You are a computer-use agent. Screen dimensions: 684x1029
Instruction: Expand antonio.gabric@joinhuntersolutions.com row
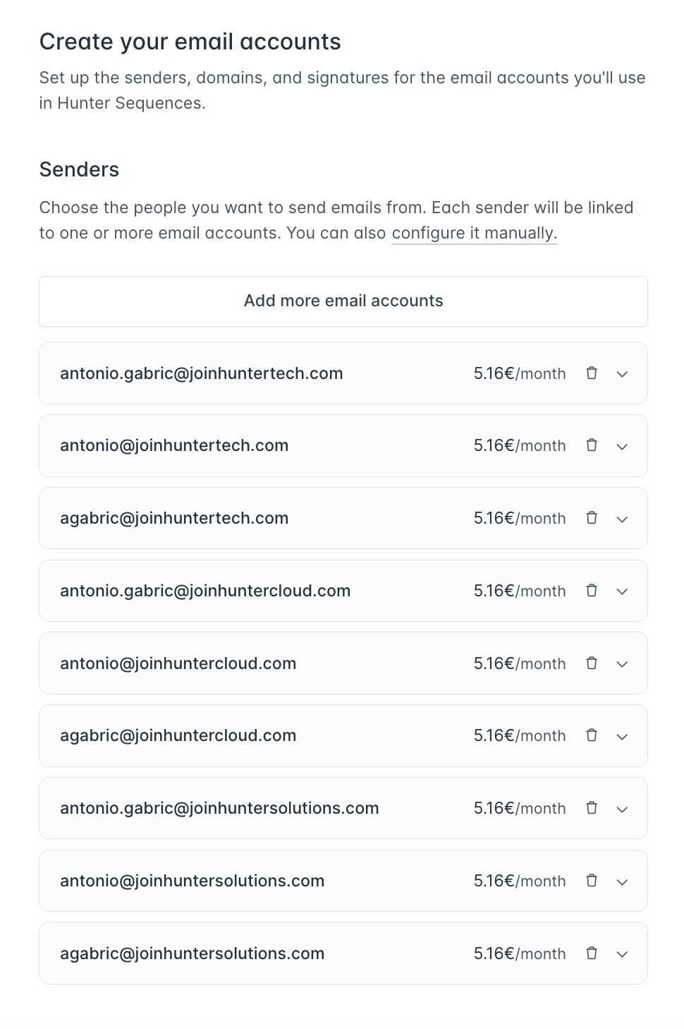[622, 809]
